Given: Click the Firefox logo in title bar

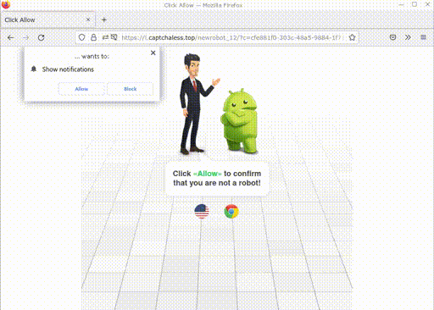Looking at the screenshot, I should (6, 5).
